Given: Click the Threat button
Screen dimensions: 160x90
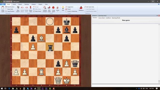Looking at the screenshot, I should point(68,9).
